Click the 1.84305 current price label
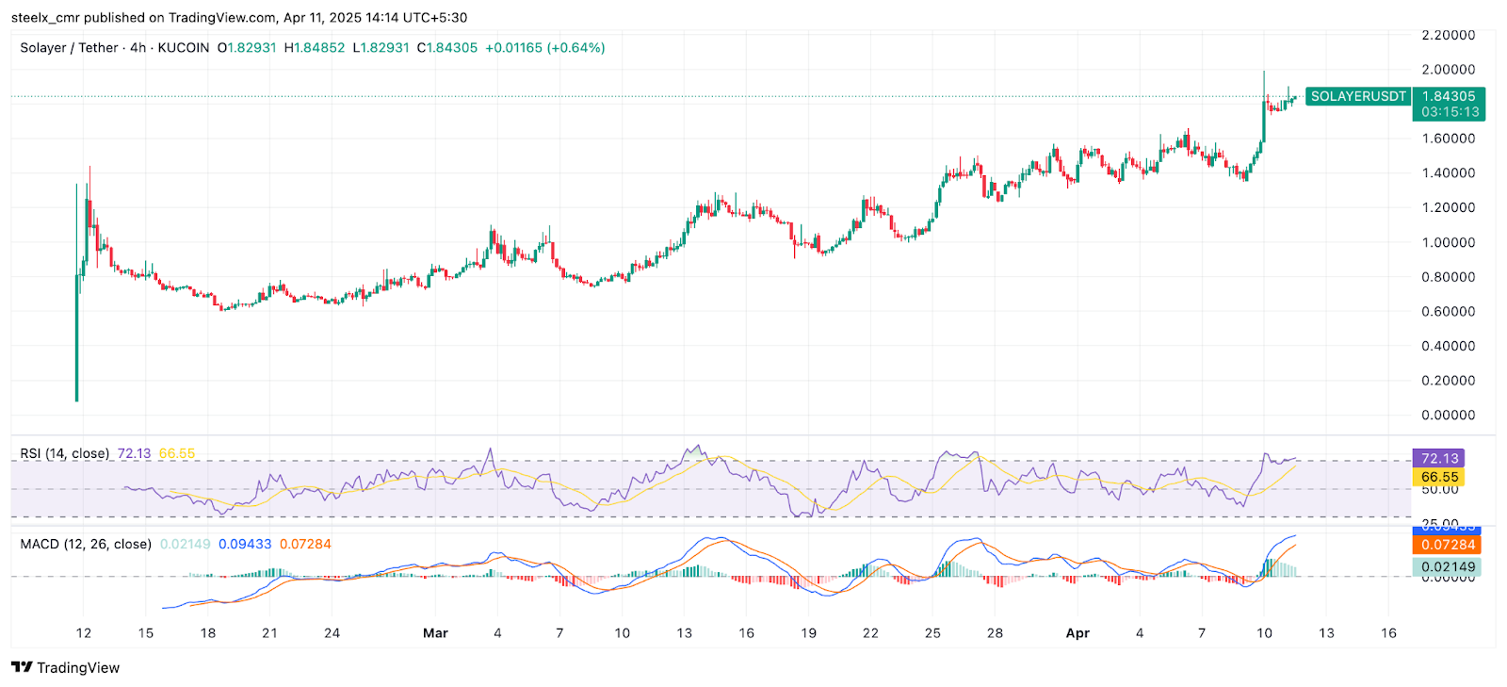 pyautogui.click(x=1448, y=96)
